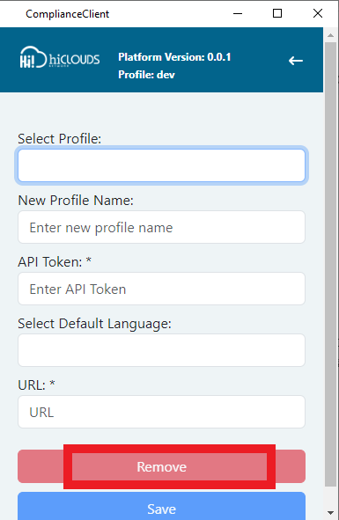
Task: Click the Platform Version: 0.0.1 text
Action: [x=174, y=57]
